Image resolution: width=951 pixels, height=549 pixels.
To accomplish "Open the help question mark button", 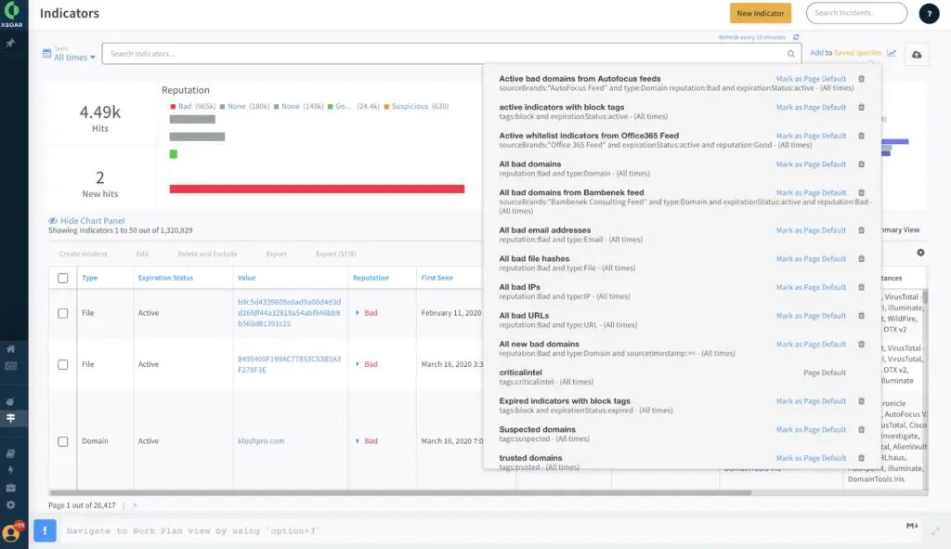I will point(931,13).
